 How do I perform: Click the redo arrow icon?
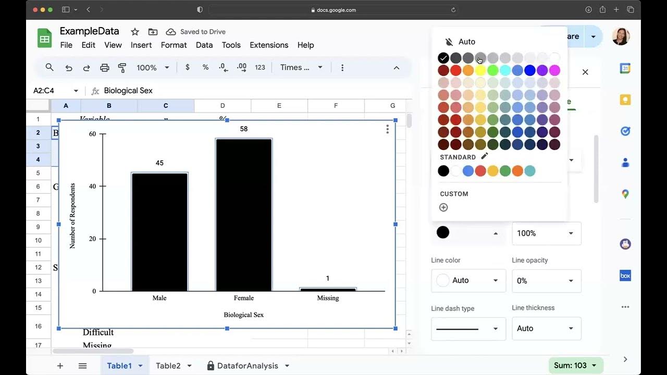(x=87, y=68)
